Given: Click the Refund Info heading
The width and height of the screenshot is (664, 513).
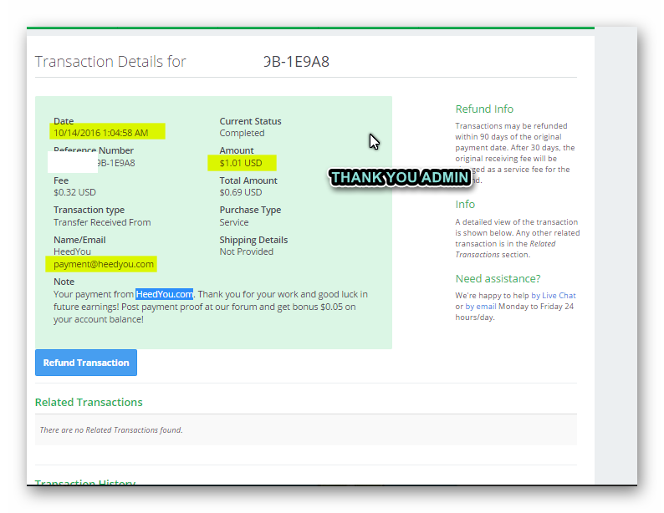Looking at the screenshot, I should click(x=484, y=109).
